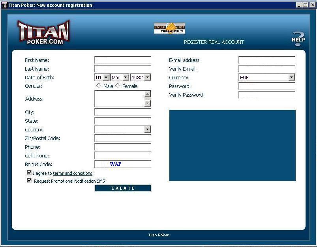Click the Help question mark icon
317x247 pixels.
(298, 39)
